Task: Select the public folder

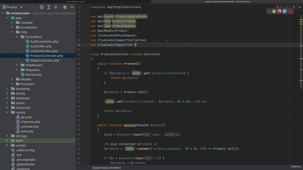Action: pos(20,103)
